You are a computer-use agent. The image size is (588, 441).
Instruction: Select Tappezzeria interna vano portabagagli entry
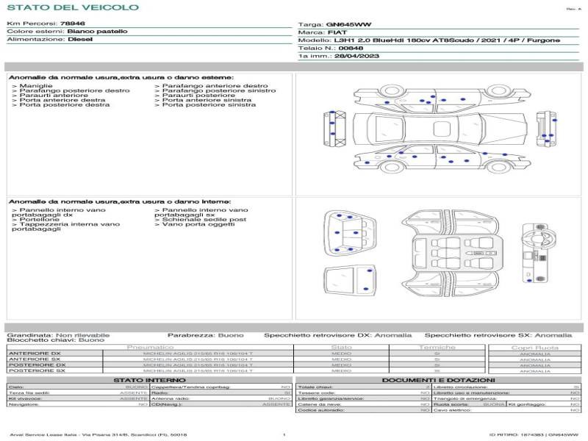pyautogui.click(x=66, y=226)
